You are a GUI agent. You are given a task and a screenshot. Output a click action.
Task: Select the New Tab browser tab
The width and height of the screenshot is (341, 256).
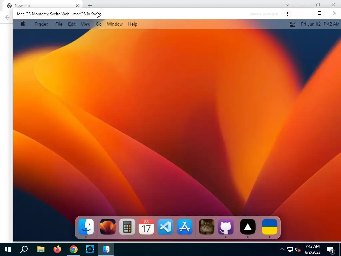pos(42,5)
